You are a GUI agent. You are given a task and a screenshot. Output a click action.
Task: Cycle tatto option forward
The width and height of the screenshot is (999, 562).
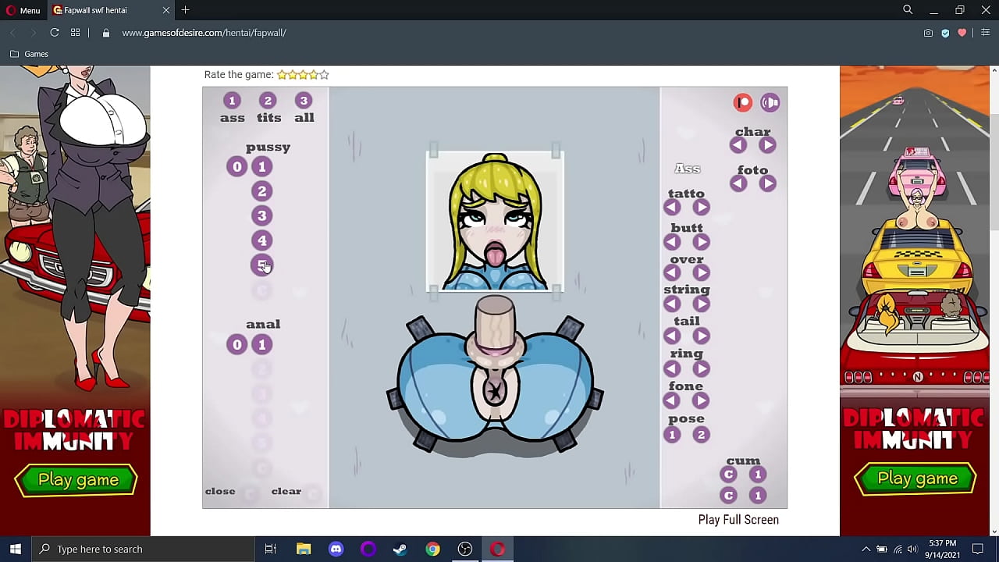click(x=700, y=207)
